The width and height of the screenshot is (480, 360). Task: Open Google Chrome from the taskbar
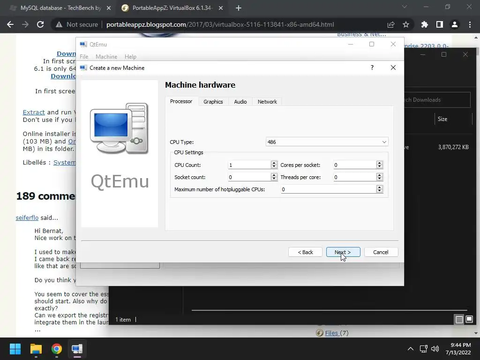[56, 349]
